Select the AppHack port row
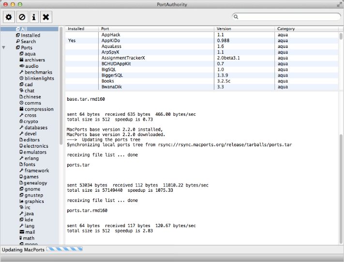Image resolution: width=344 pixels, height=262 pixels. point(202,35)
